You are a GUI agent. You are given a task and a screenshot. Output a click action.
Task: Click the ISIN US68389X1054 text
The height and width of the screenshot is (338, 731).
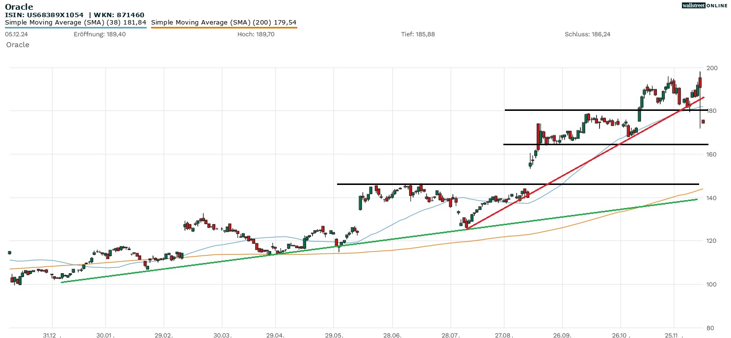coord(44,15)
